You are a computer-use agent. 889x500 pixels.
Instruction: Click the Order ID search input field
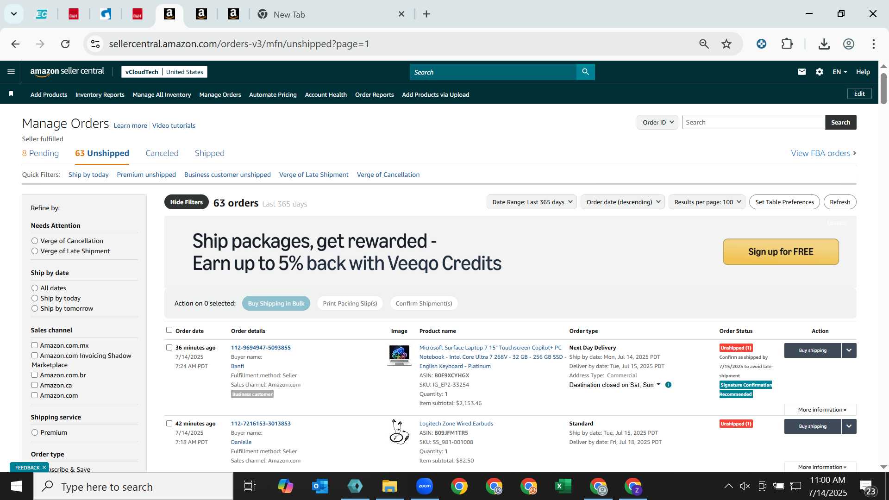753,122
